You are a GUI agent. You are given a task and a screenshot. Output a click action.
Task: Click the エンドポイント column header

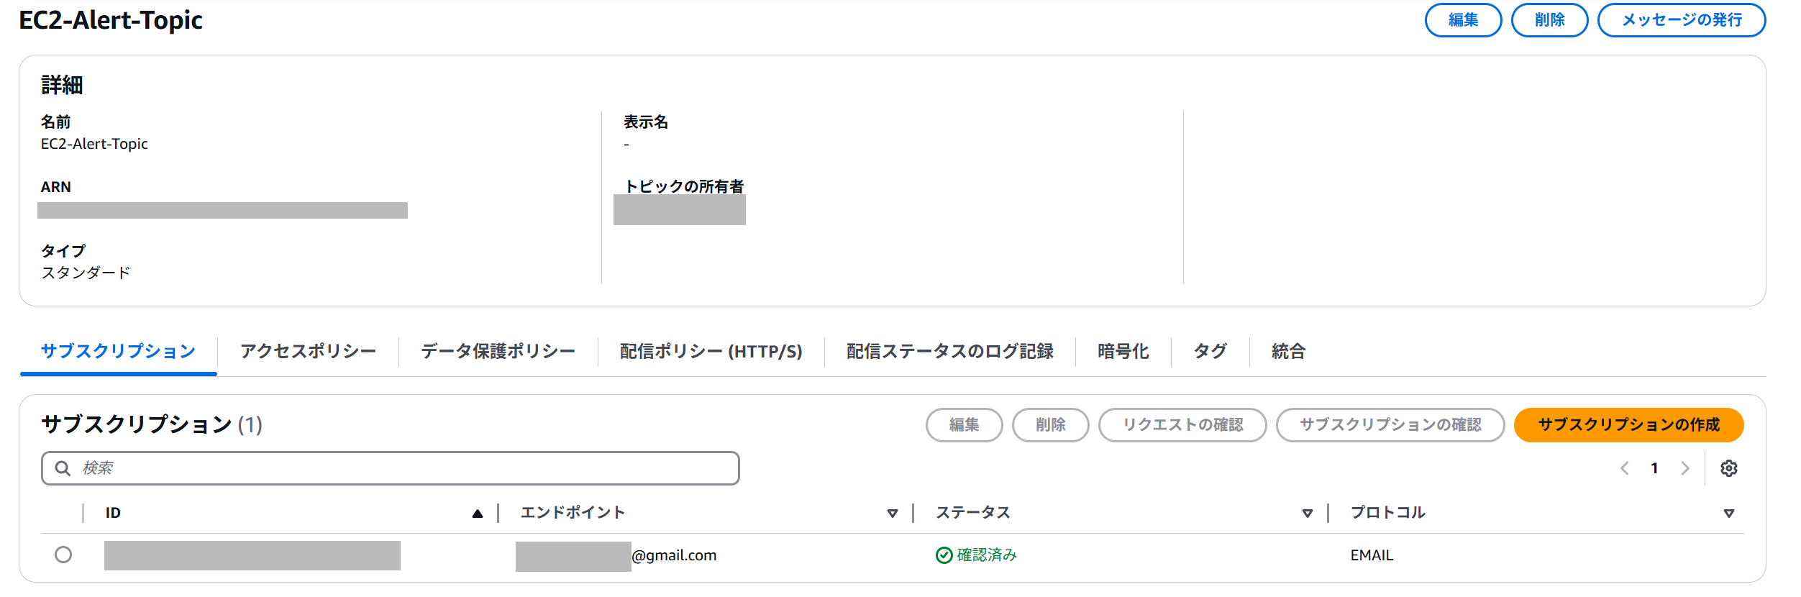click(573, 513)
